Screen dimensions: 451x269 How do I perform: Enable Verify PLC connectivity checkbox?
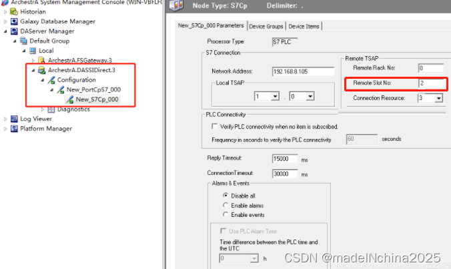(214, 126)
